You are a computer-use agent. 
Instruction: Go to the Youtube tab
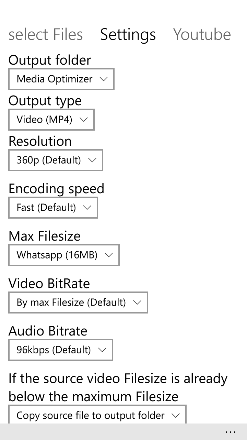pyautogui.click(x=202, y=35)
